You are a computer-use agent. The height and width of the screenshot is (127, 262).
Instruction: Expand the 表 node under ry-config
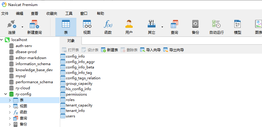pos(10,100)
